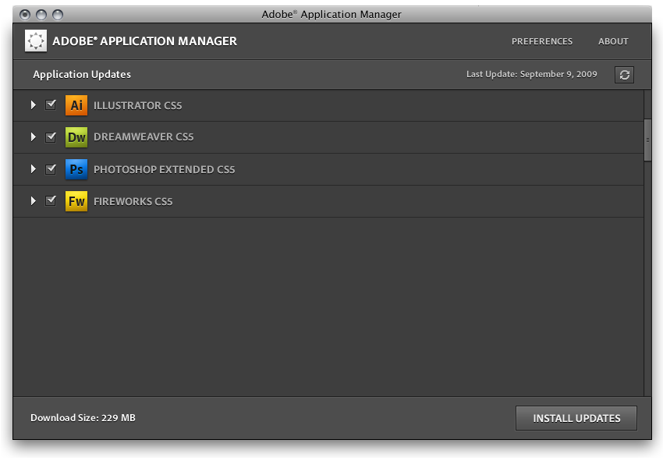
Task: Zoom the Application Manager window
Action: point(58,15)
